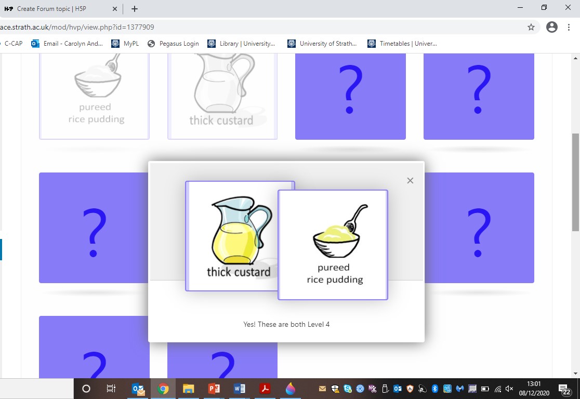Open the Skype tray icon
Screen dimensions: 580x399
tap(347, 389)
